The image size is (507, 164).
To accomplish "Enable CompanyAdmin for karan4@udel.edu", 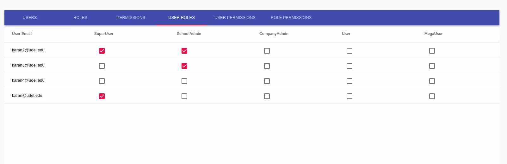I will click(267, 81).
